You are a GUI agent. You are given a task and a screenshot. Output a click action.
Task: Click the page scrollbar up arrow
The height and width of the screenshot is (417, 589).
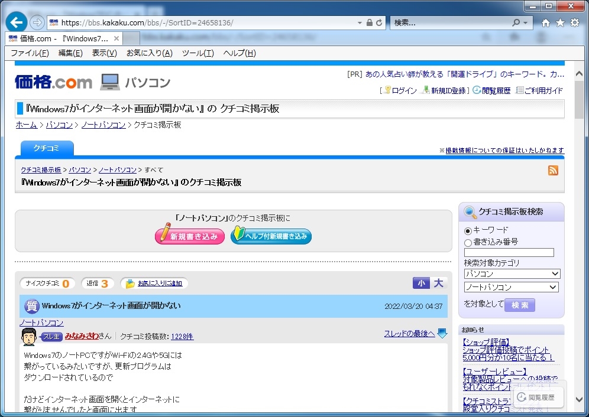[x=579, y=74]
